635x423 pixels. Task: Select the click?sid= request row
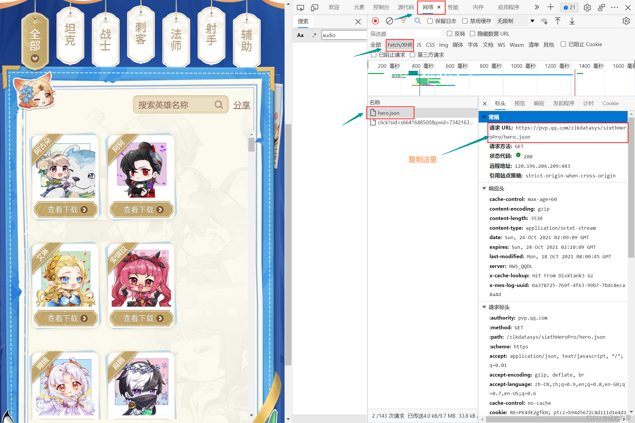pos(422,122)
